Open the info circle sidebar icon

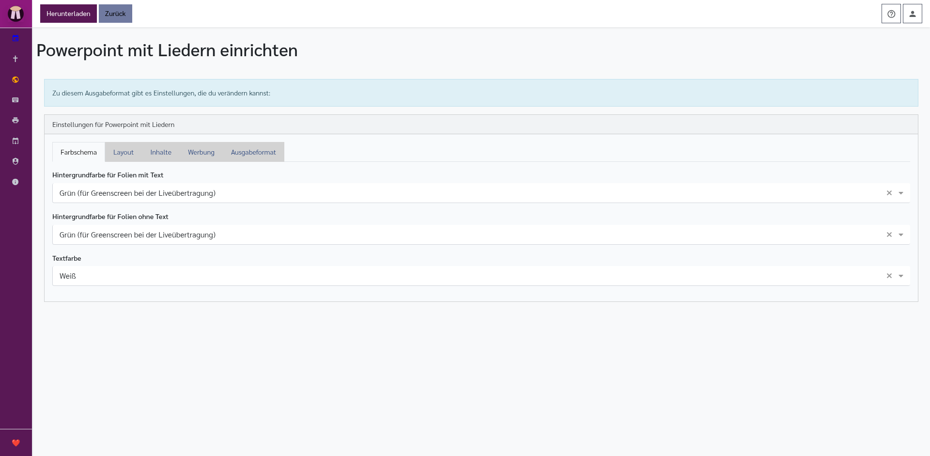(x=15, y=182)
